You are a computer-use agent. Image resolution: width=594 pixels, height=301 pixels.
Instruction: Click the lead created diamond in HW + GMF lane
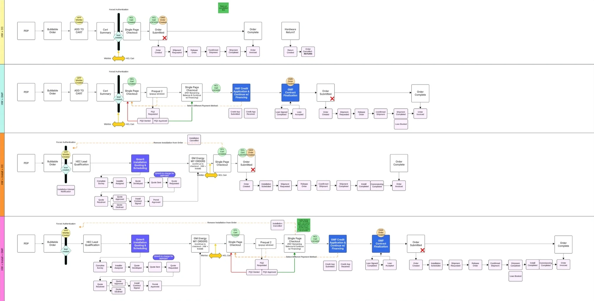coord(119,98)
